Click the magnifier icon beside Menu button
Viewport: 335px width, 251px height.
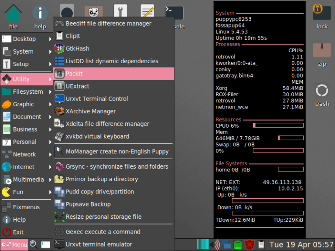tap(34, 244)
